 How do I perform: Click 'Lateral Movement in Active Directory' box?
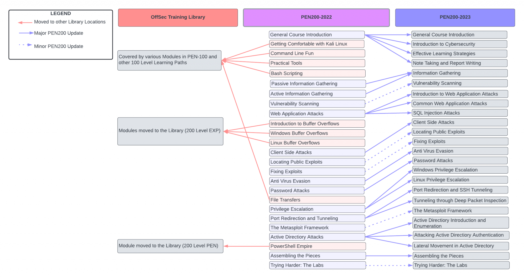[x=461, y=246]
